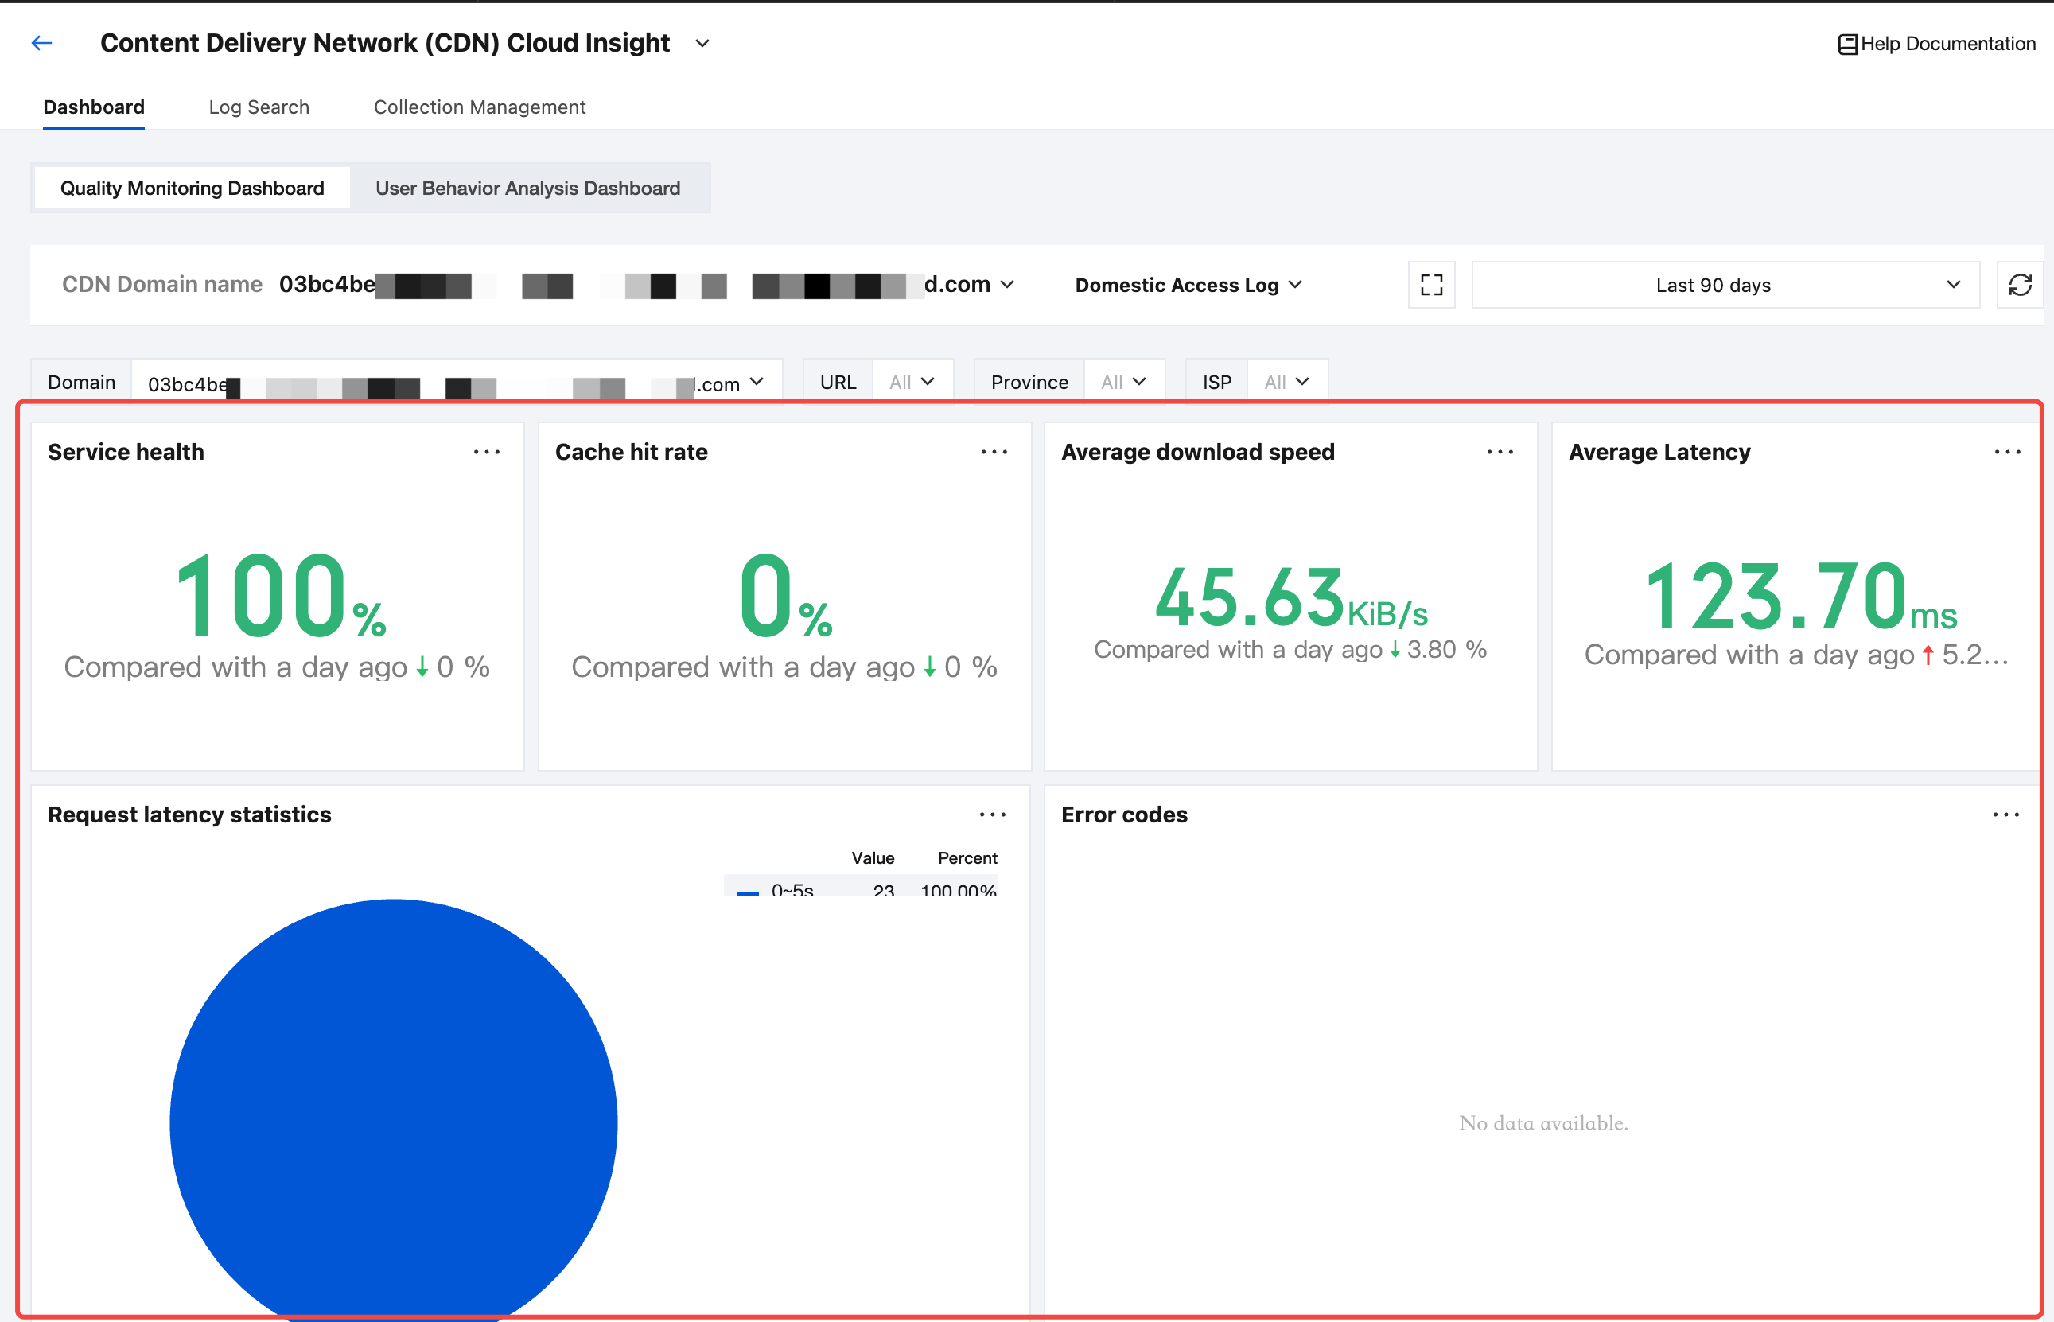The height and width of the screenshot is (1322, 2054).
Task: Open the ISP filter dropdown
Action: (x=1286, y=382)
